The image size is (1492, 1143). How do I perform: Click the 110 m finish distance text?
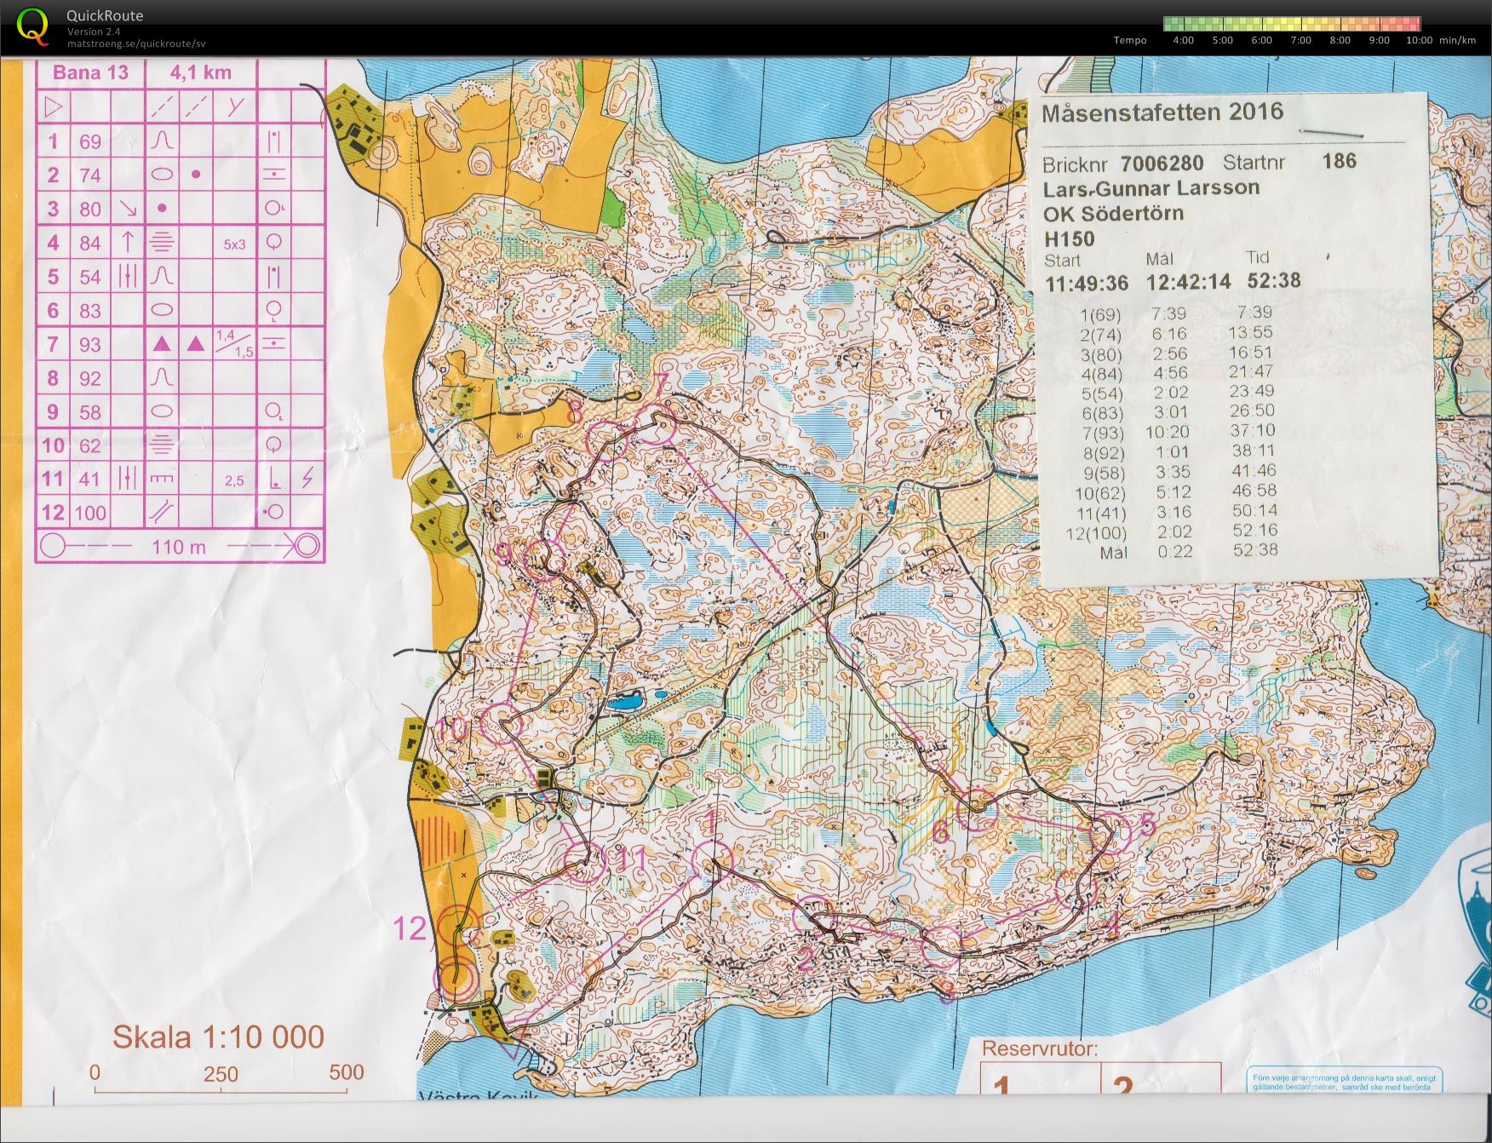[x=179, y=547]
